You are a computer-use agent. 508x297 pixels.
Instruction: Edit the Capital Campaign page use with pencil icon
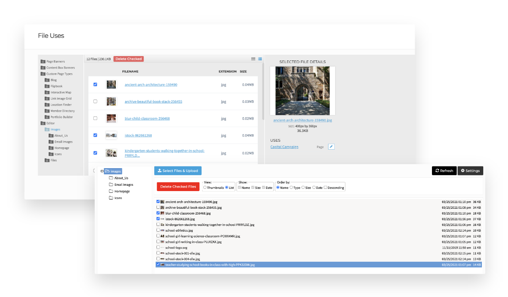(331, 146)
